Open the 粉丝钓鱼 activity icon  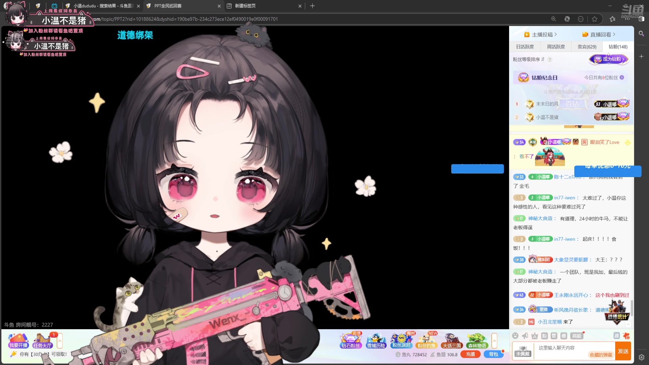pos(426,341)
